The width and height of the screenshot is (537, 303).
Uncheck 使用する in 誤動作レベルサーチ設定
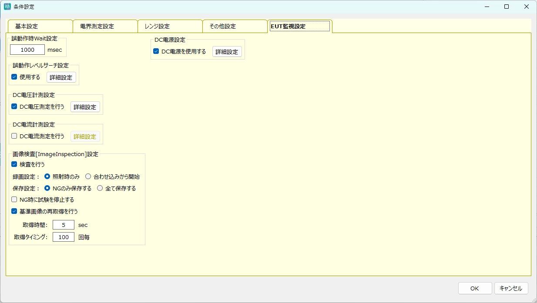(x=14, y=77)
